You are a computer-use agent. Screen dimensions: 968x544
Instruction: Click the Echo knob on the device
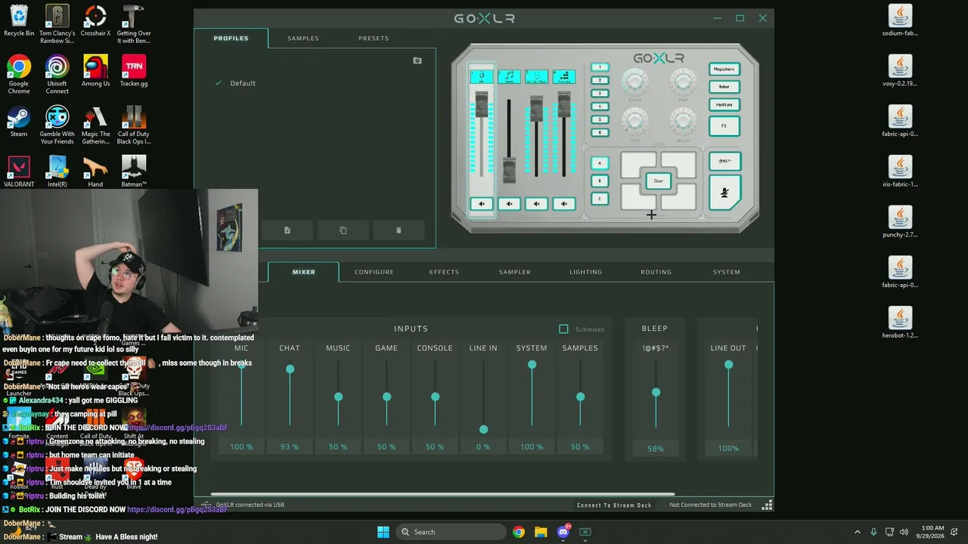[x=635, y=120]
